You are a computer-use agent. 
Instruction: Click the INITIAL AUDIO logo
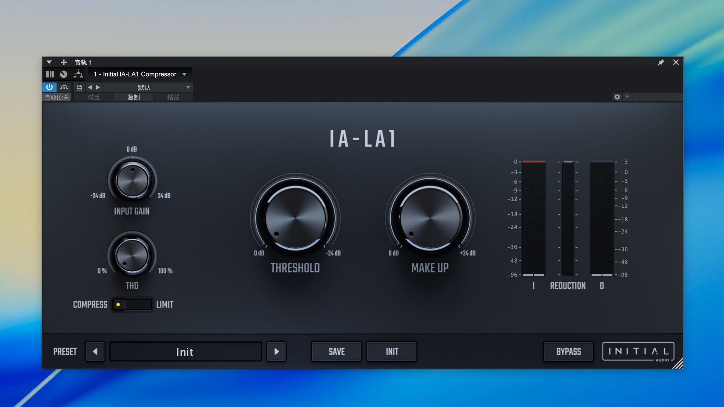pyautogui.click(x=638, y=352)
